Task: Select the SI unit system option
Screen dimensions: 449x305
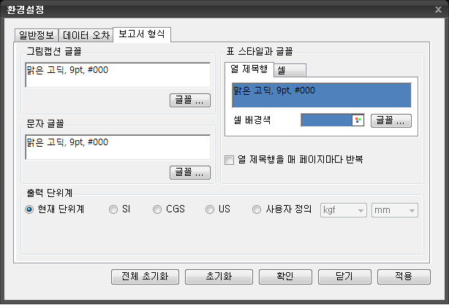Action: point(113,209)
